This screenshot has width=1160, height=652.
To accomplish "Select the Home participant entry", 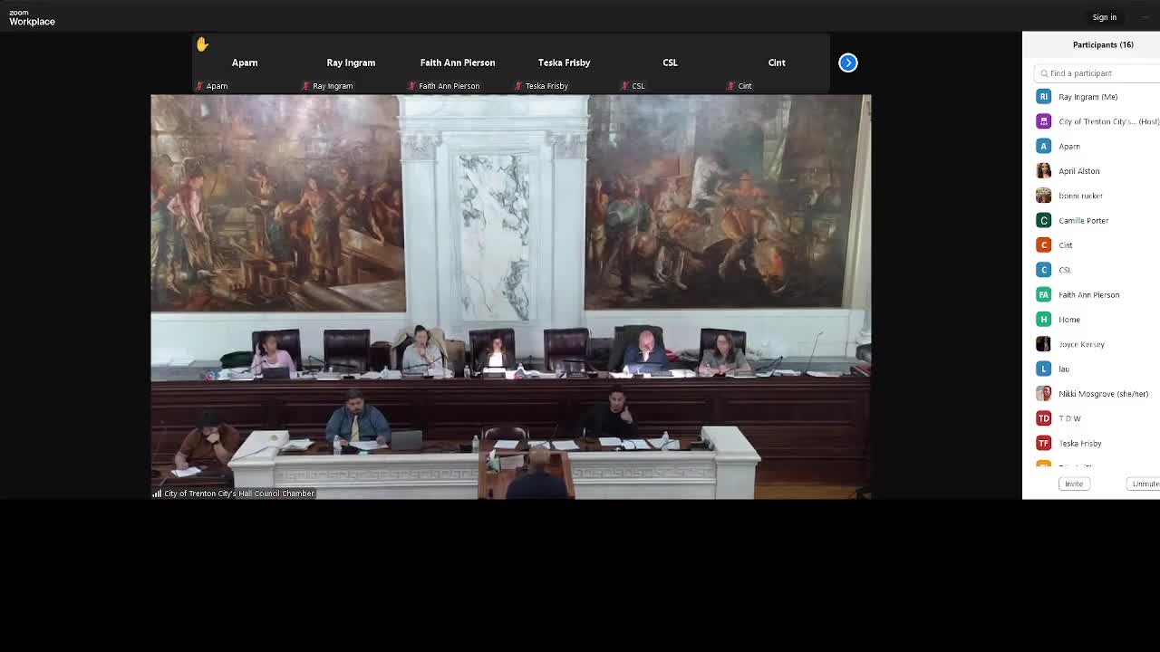I will pyautogui.click(x=1069, y=320).
